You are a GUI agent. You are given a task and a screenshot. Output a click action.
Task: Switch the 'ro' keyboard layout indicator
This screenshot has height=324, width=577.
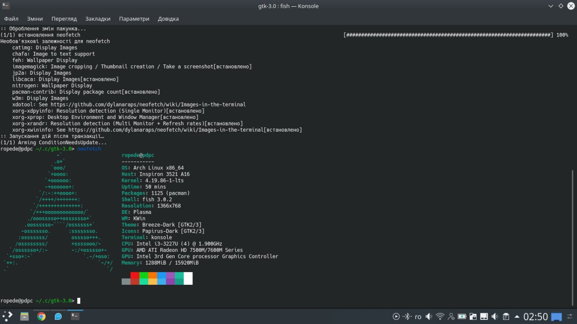(418, 317)
